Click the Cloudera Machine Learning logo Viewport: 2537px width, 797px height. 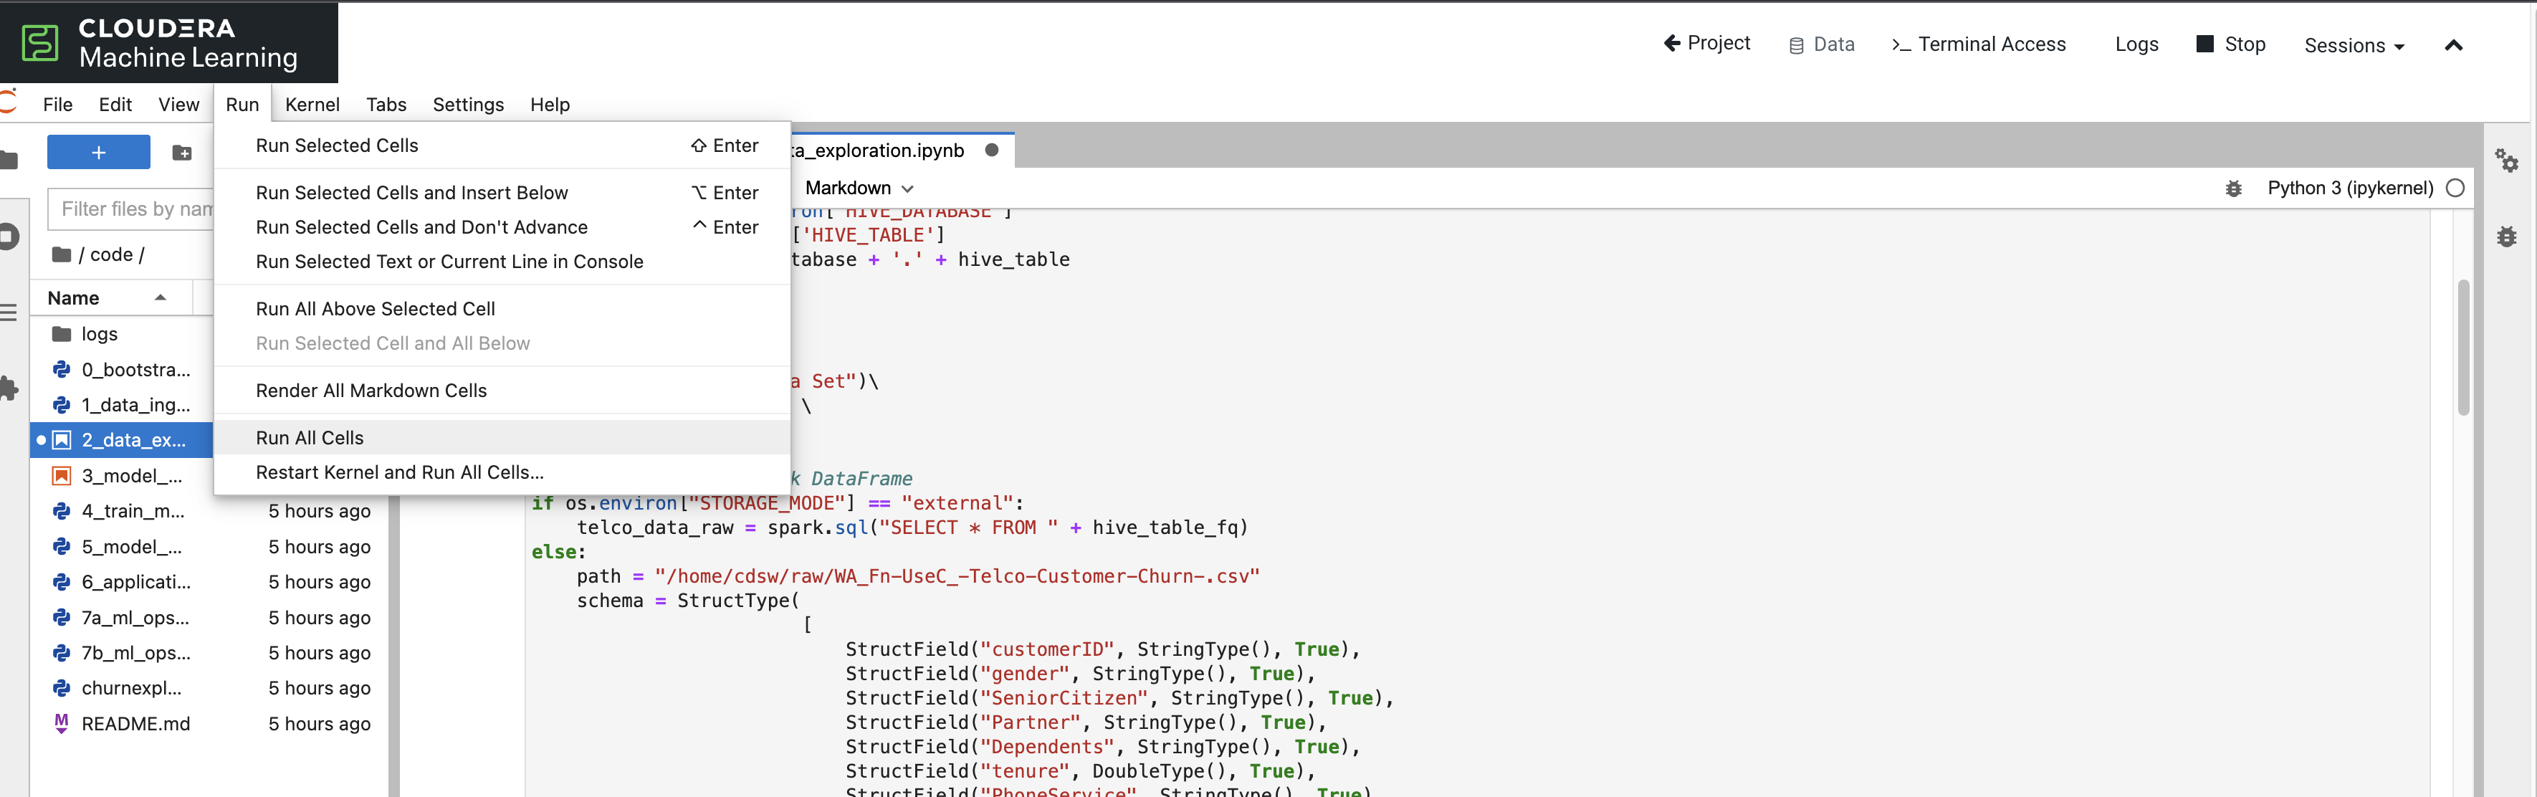tap(168, 43)
